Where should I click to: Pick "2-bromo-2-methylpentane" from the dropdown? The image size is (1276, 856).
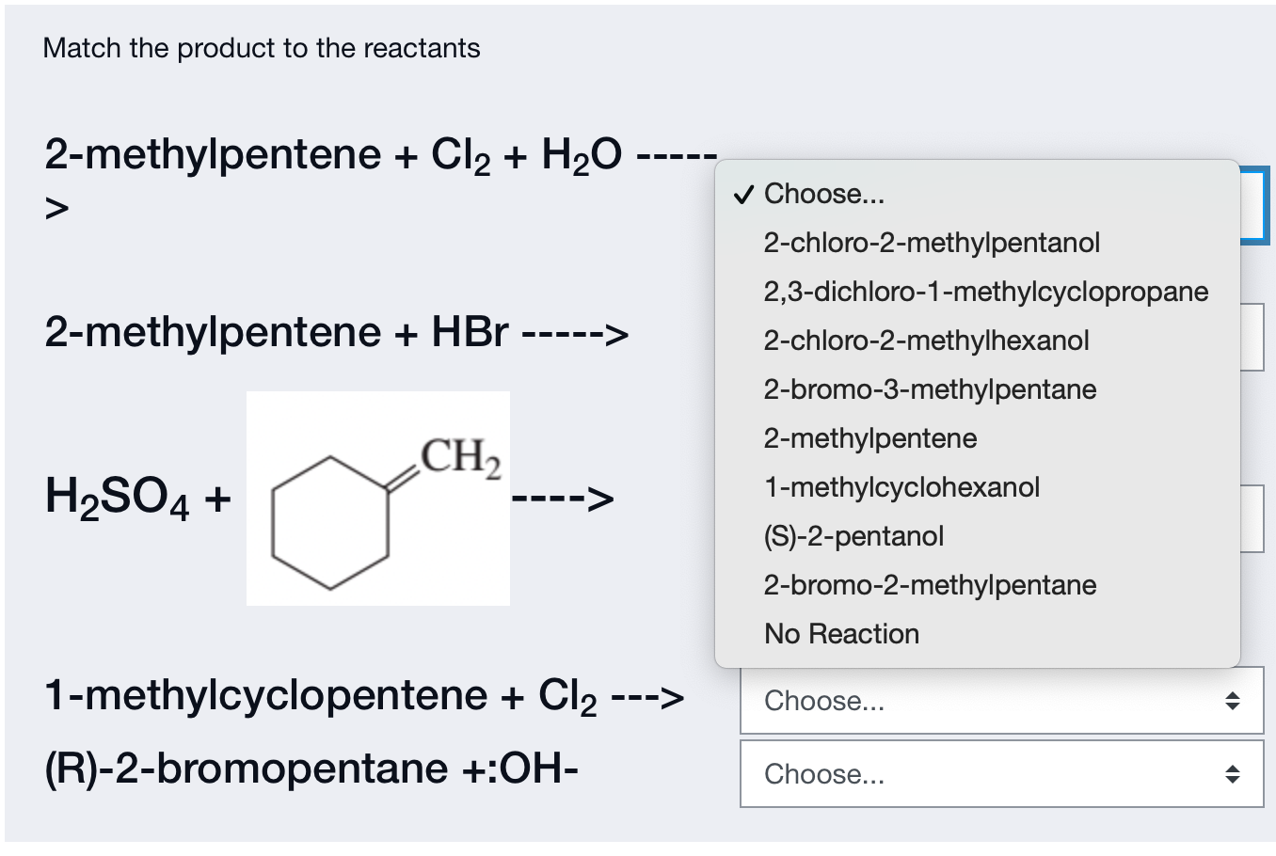[930, 585]
